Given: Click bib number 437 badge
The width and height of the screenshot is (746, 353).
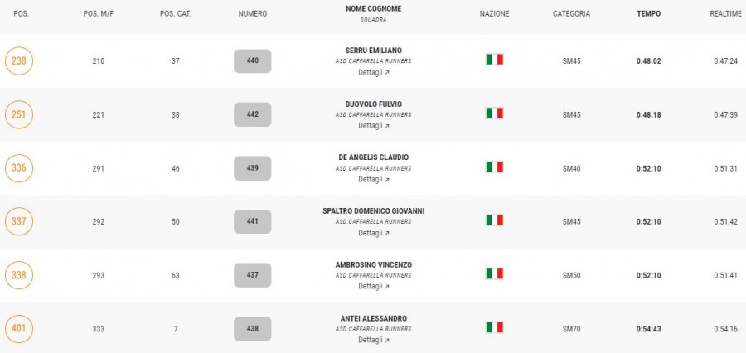Looking at the screenshot, I should click(253, 275).
